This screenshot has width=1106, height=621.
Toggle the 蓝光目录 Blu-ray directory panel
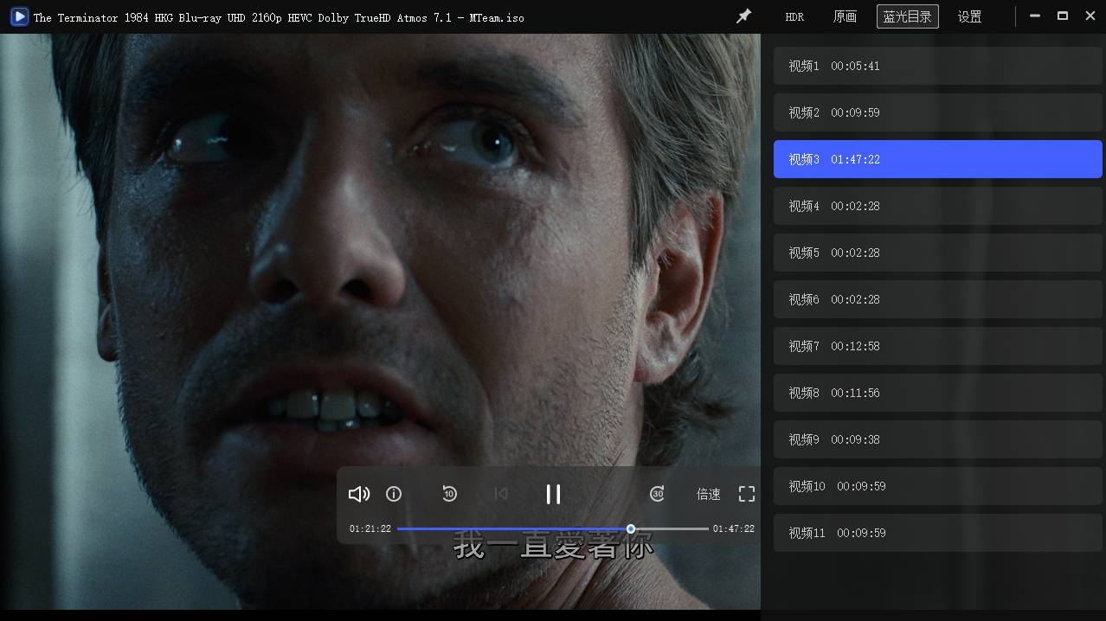pos(907,16)
